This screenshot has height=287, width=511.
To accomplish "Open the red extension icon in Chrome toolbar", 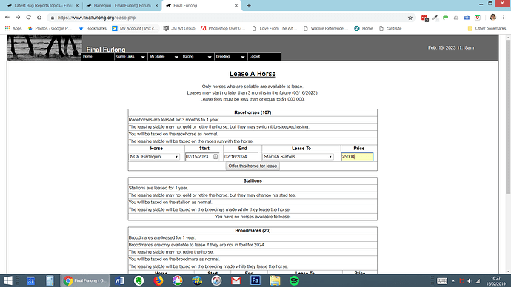I will tap(424, 18).
